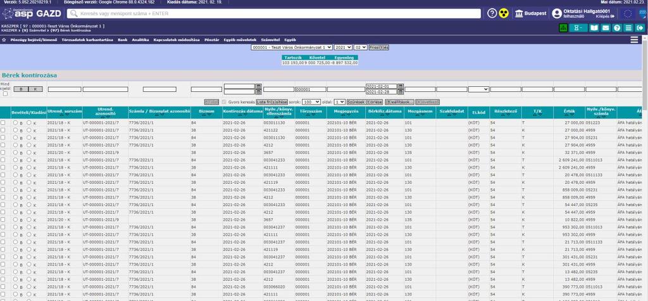Viewport: 648px width, 301px height.
Task: Click the green organization chart icon
Action: click(x=563, y=28)
